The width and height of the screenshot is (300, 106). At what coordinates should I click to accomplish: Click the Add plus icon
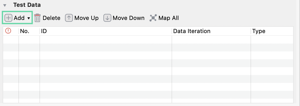tap(8, 18)
